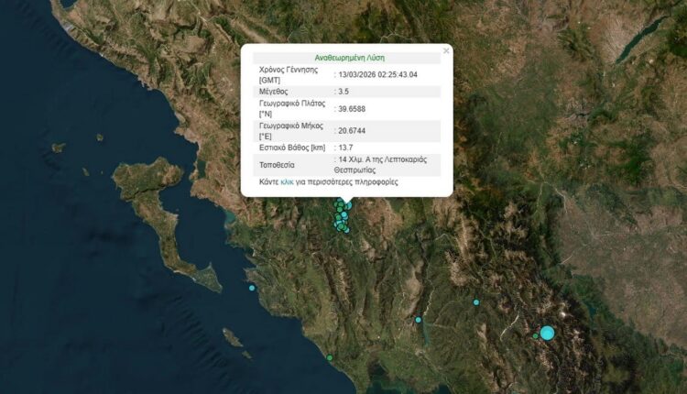Screen dimensions: 687x394
Task: Click lone cyan marker northwest of the largest circle
Action: point(476,302)
